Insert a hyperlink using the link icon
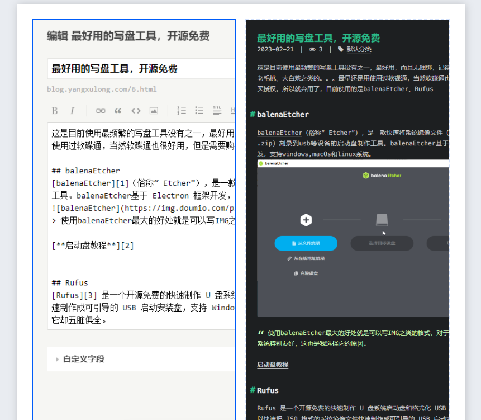 [101, 111]
